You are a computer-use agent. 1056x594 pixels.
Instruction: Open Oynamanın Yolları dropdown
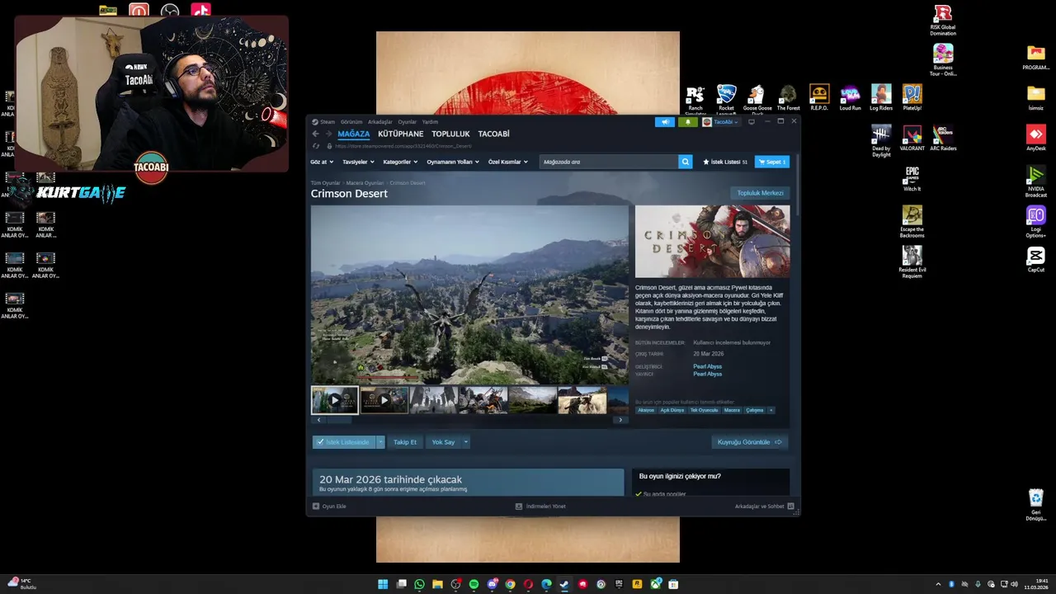pyautogui.click(x=453, y=162)
